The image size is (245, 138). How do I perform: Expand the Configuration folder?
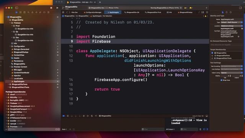[10, 46]
